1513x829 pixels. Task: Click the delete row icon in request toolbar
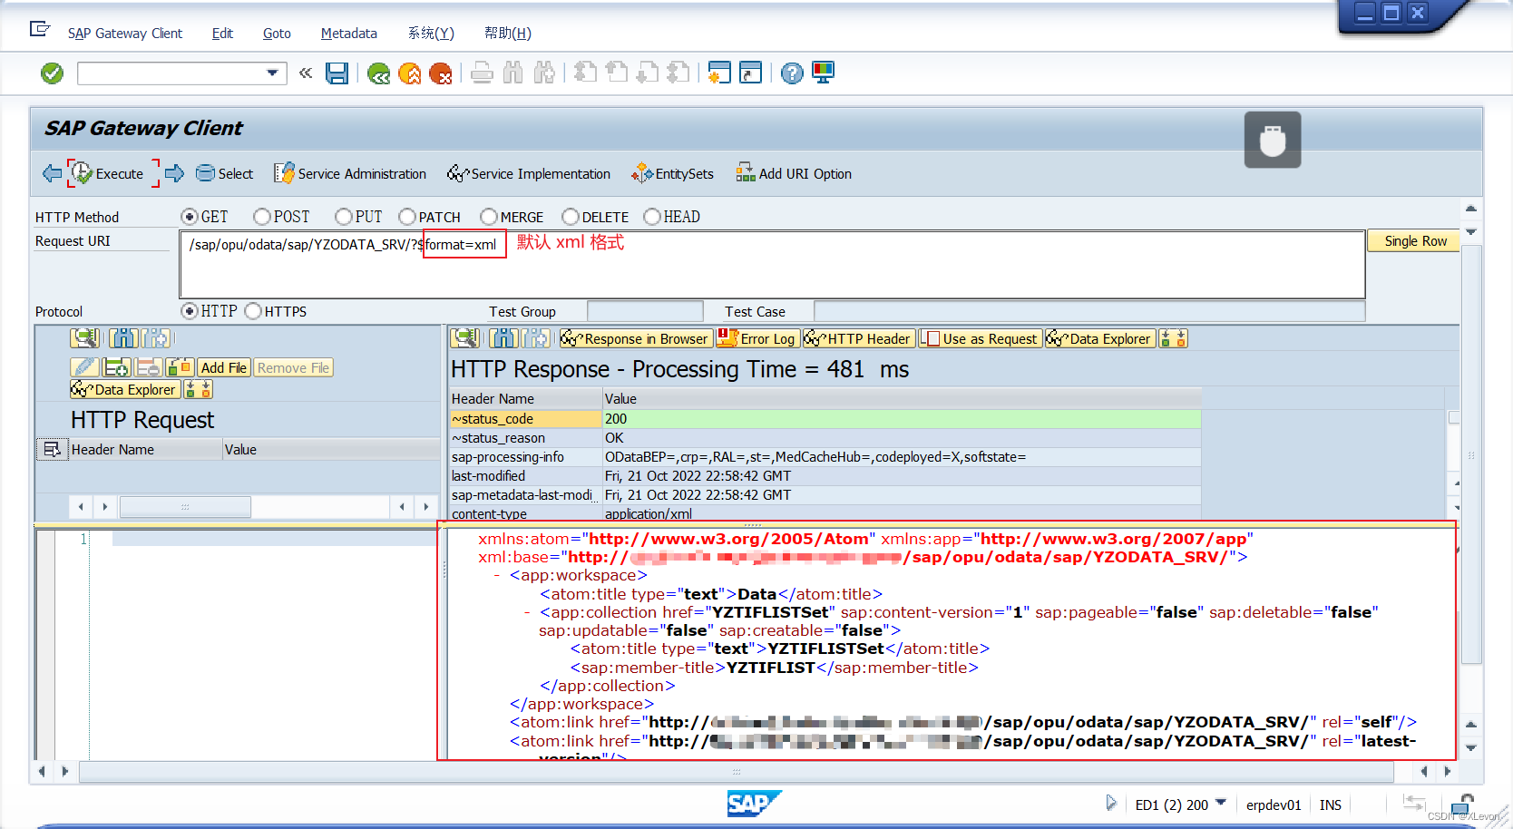click(148, 367)
